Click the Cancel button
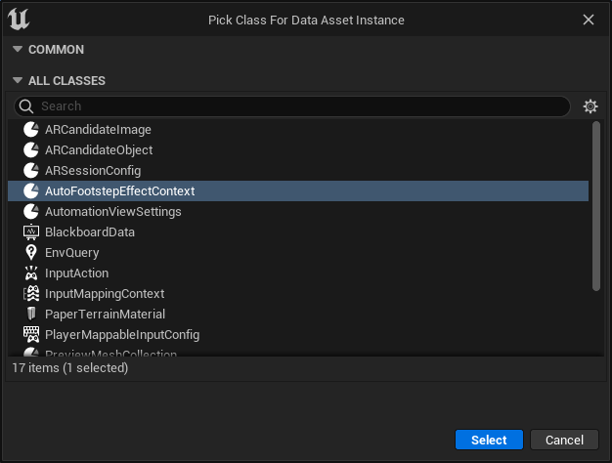Image resolution: width=612 pixels, height=463 pixels. click(x=564, y=440)
